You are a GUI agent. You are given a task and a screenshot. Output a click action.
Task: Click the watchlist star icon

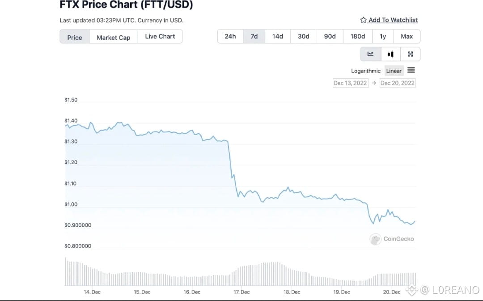[363, 20]
